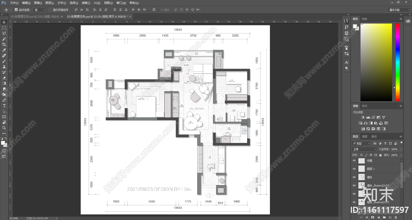Open the 不透明度 opacity dropdown arrow
412x220 pixels.
tap(401, 149)
